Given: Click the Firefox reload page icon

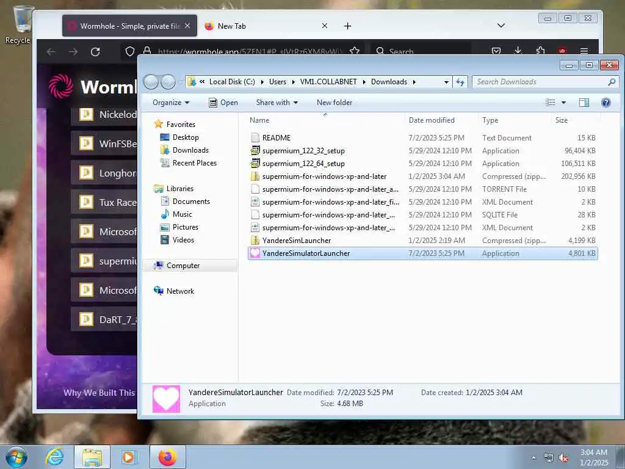Looking at the screenshot, I should click(95, 52).
